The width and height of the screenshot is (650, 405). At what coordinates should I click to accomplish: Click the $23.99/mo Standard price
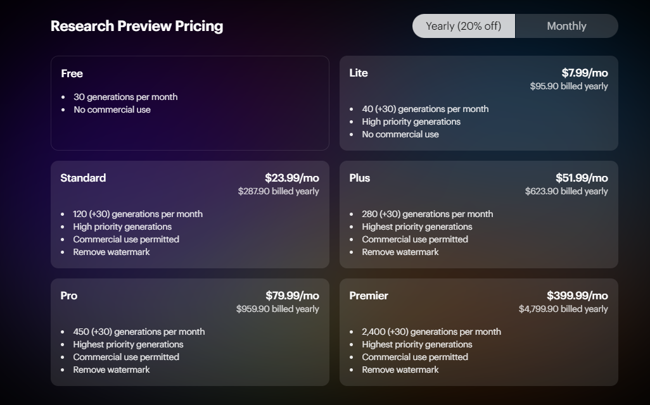click(291, 178)
